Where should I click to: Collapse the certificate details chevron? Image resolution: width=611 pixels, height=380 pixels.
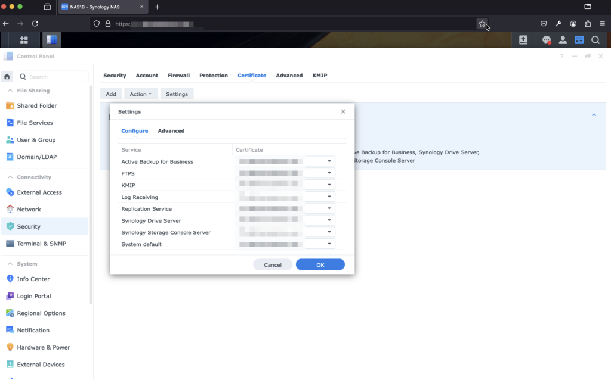click(x=594, y=115)
